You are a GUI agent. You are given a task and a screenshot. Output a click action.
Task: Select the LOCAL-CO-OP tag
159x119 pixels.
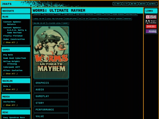pyautogui.click(x=39, y=19)
